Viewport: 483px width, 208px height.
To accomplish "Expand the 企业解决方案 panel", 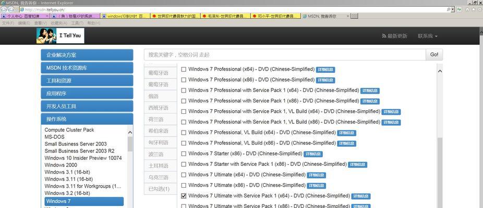I will (x=87, y=55).
